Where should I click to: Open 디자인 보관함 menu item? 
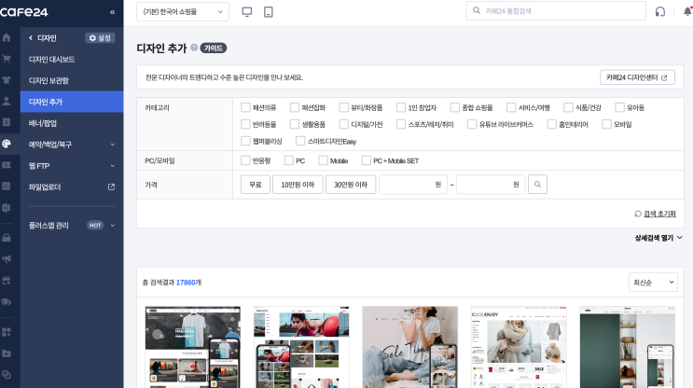coord(49,80)
